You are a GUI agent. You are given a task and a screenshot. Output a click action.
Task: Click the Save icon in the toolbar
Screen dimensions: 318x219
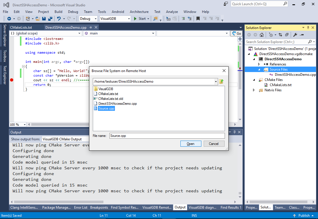[44, 19]
